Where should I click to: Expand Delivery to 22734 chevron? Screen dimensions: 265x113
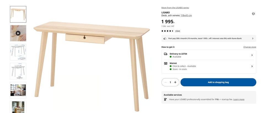coord(252,55)
